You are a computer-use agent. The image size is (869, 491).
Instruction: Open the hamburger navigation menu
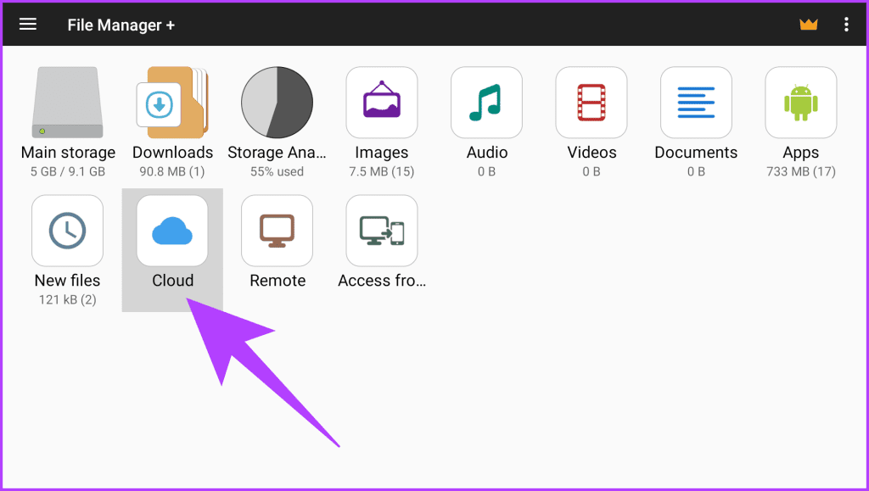28,25
